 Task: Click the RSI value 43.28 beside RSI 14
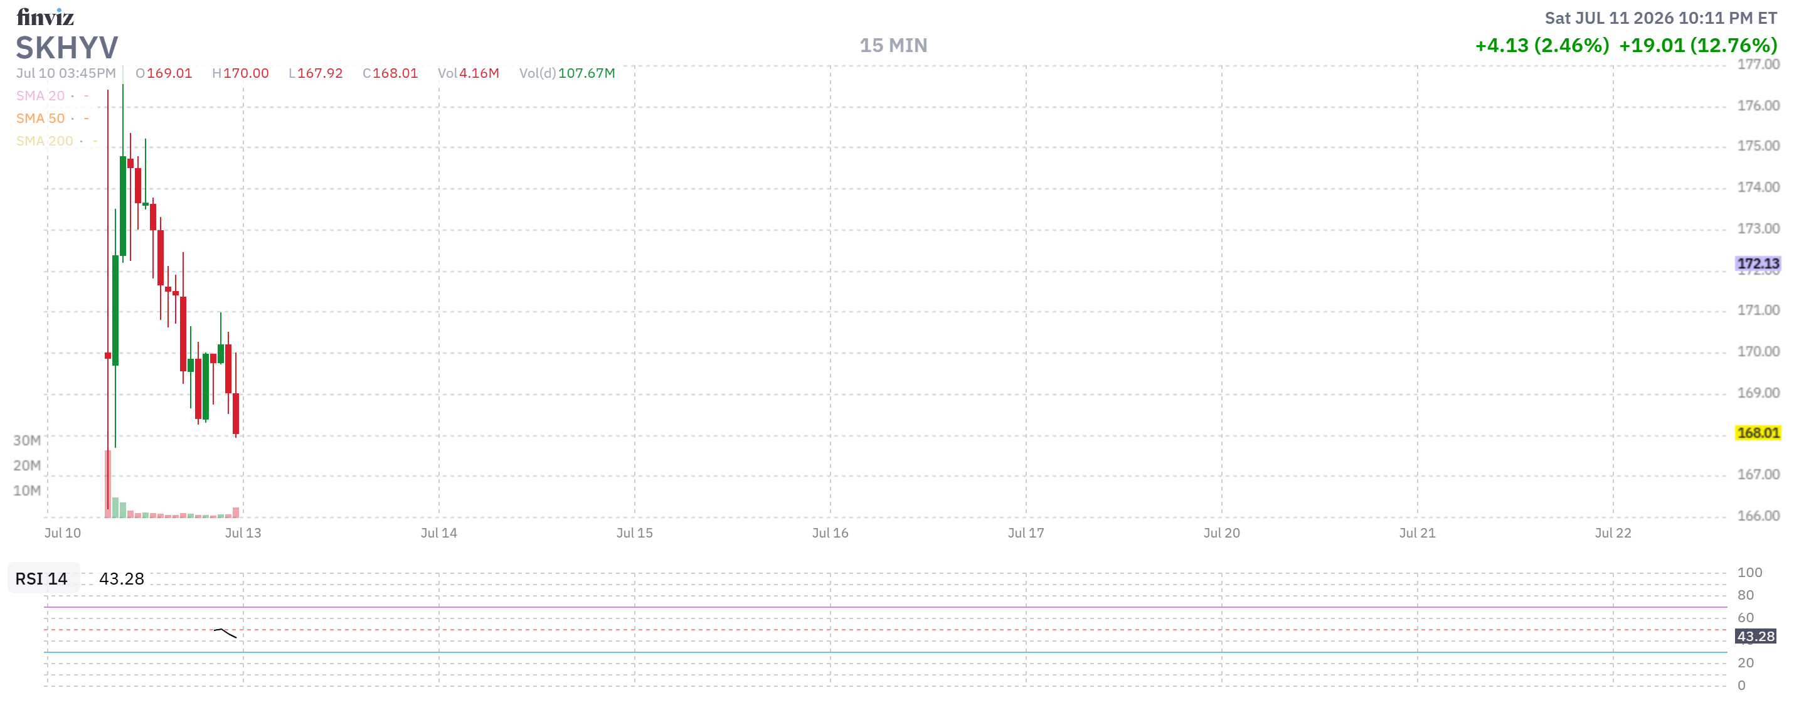pyautogui.click(x=121, y=578)
